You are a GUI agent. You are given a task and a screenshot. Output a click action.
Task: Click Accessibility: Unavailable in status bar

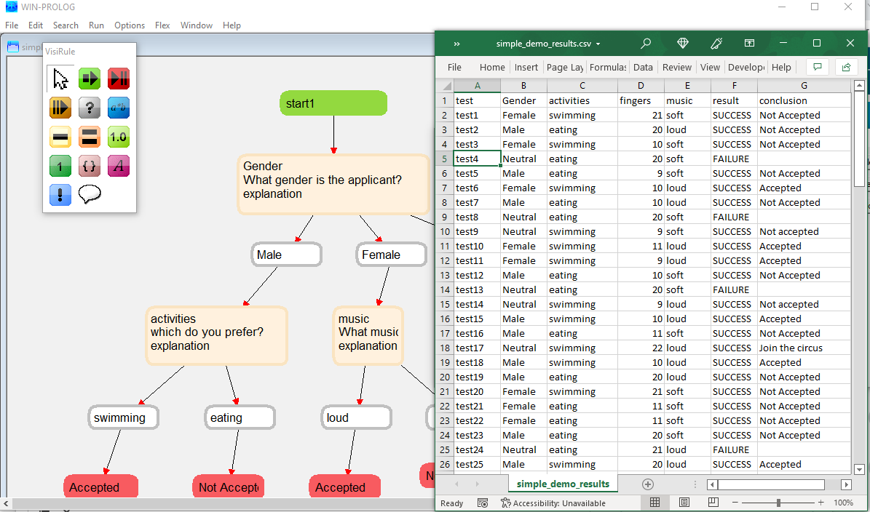point(553,503)
